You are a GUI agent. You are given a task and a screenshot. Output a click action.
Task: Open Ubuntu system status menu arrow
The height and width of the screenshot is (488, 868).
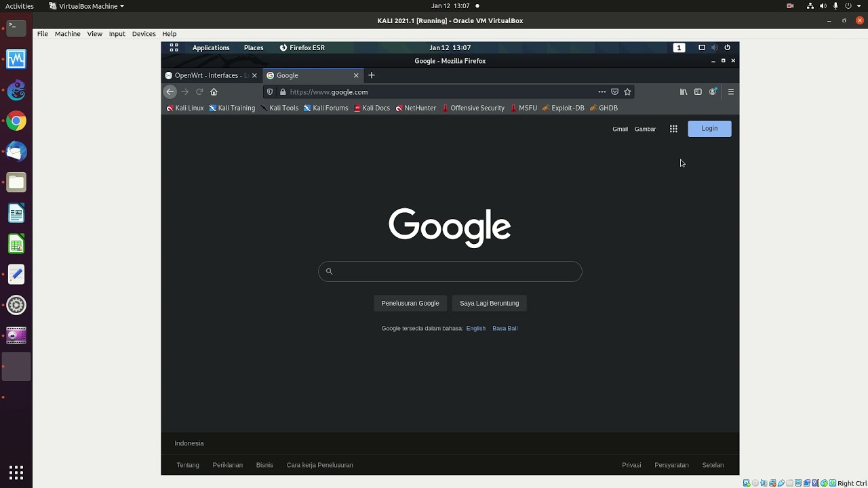point(859,6)
